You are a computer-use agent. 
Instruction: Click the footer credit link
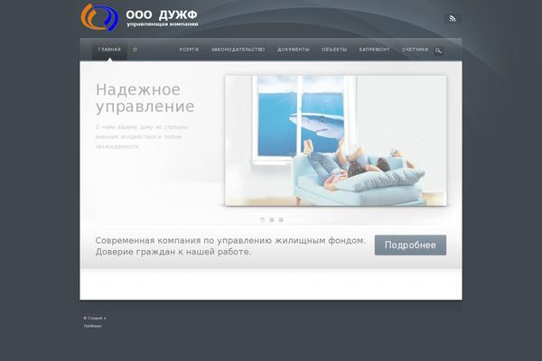coord(95,321)
